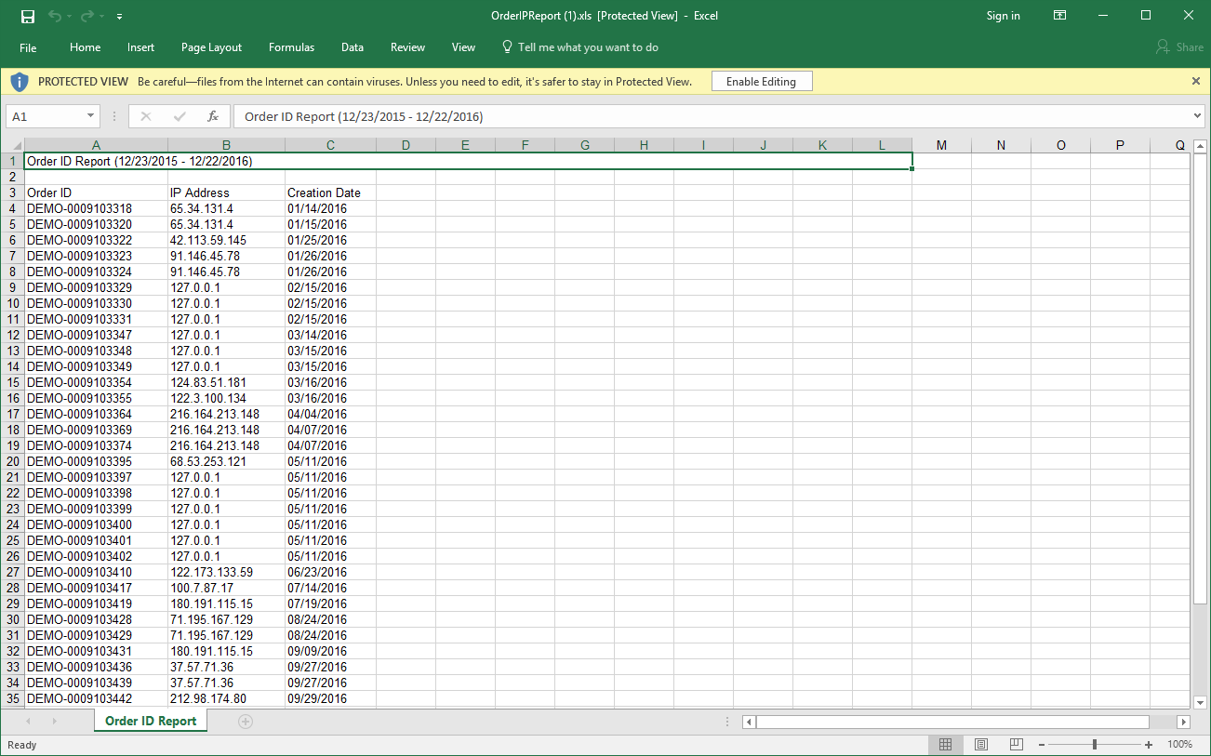Click the Cancel X icon in formula bar

point(146,116)
